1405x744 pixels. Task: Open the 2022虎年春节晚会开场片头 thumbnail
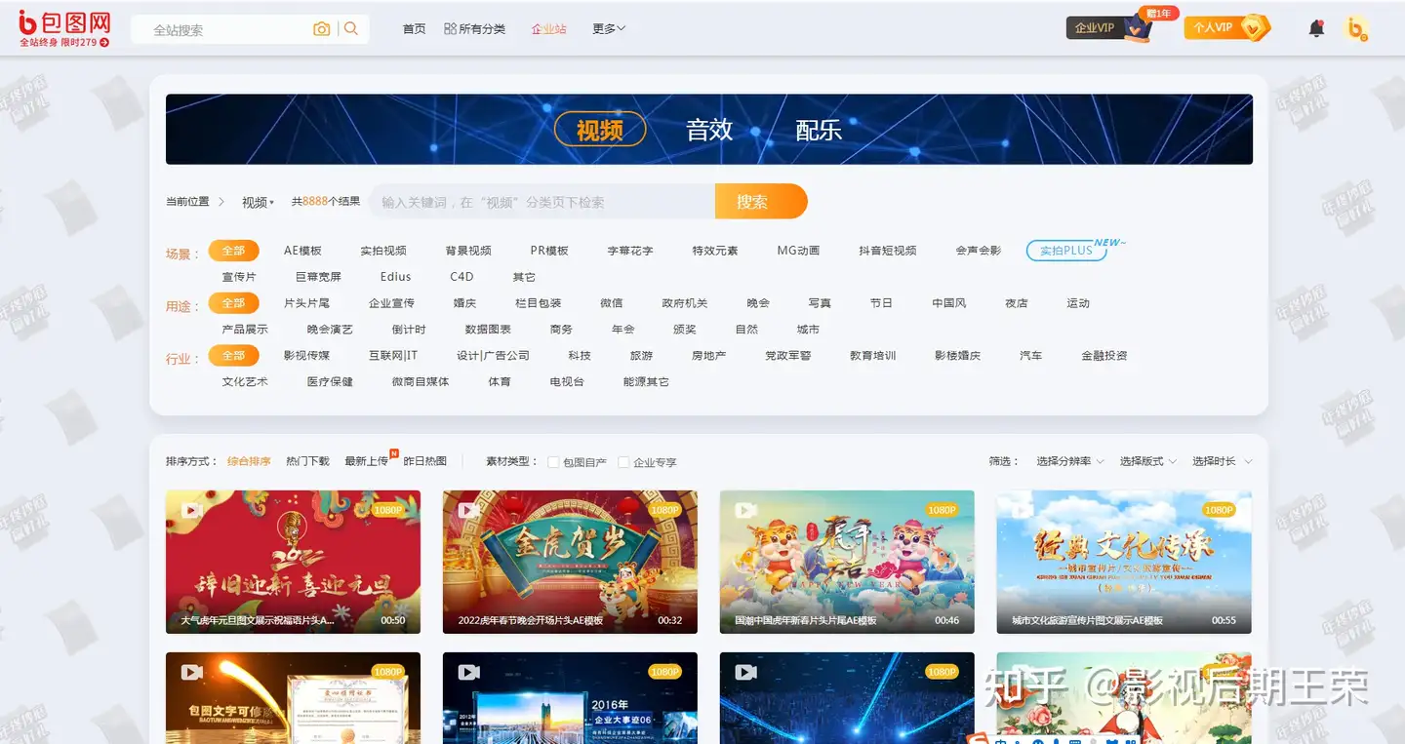(570, 562)
